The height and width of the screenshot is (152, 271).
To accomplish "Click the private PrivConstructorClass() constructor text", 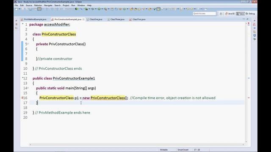I will (61, 44).
